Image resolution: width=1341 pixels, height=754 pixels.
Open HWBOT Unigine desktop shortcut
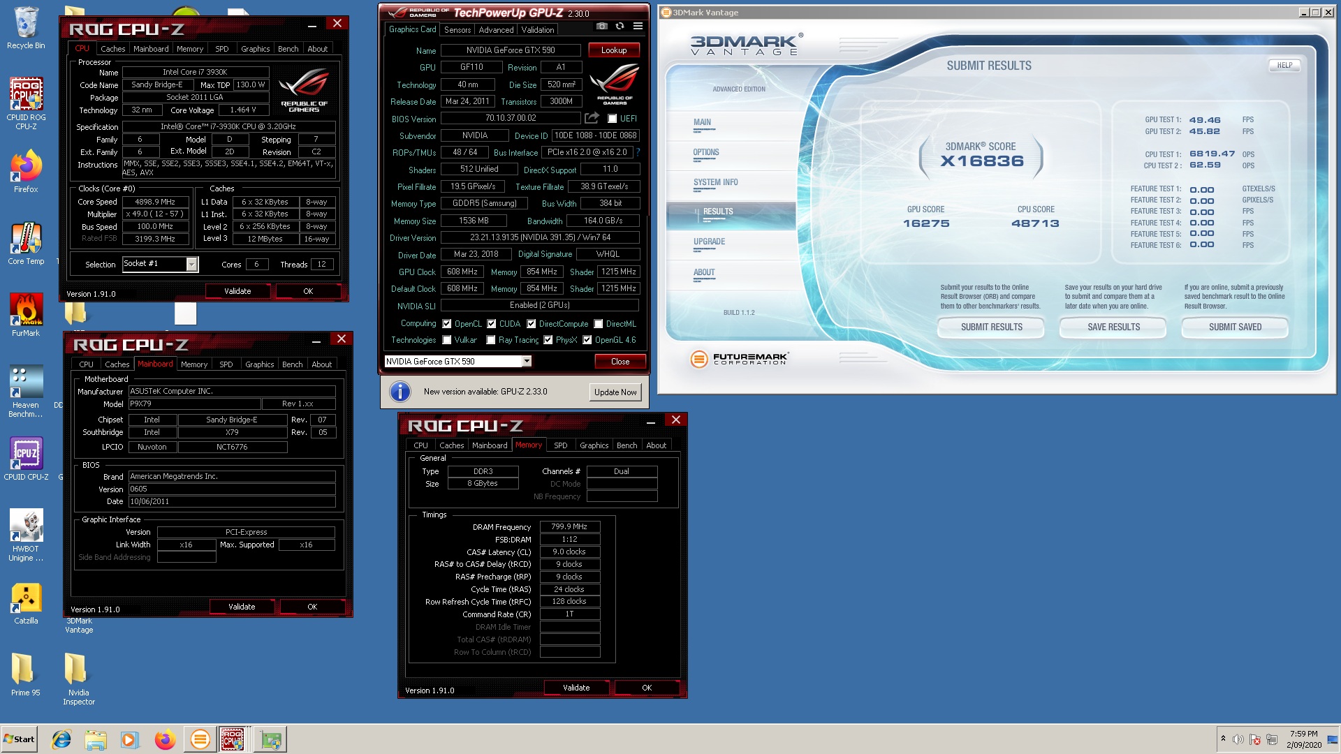(26, 535)
